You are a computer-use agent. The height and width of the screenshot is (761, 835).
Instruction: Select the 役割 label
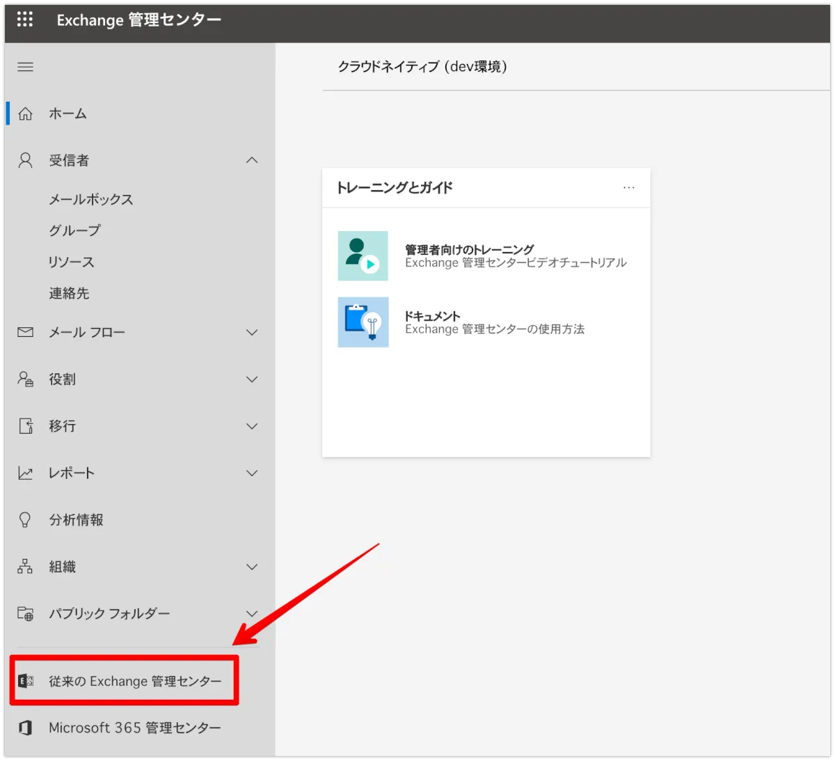[x=62, y=379]
